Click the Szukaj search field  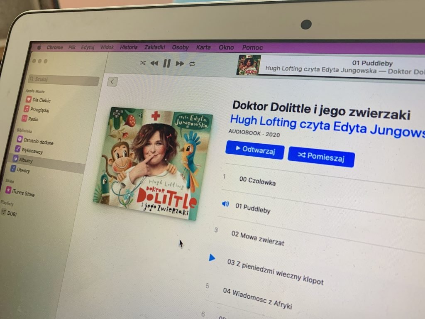coord(64,80)
